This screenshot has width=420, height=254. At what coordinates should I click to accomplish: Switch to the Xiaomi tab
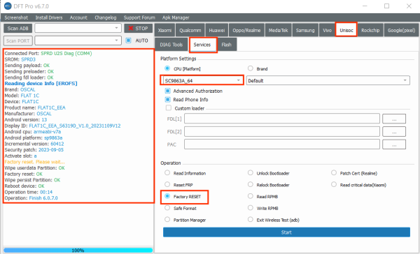(x=164, y=30)
